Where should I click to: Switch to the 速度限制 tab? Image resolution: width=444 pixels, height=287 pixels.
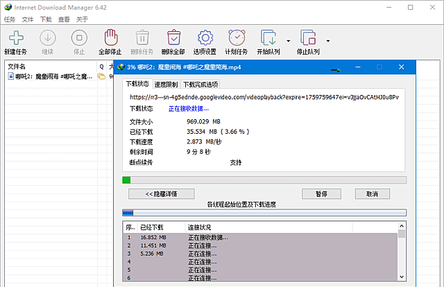pyautogui.click(x=166, y=85)
